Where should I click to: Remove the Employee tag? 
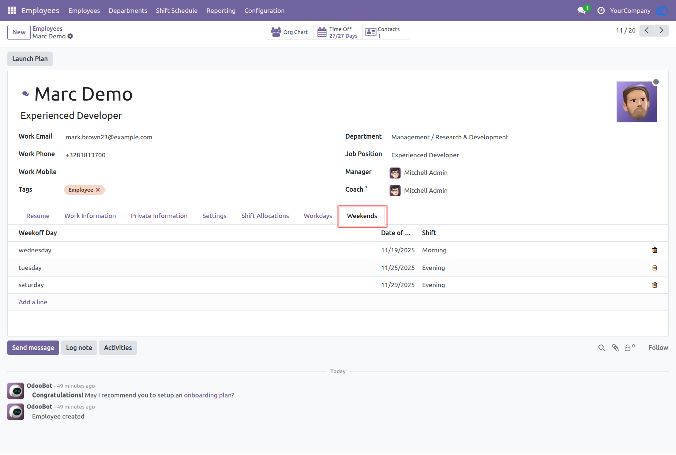click(98, 190)
